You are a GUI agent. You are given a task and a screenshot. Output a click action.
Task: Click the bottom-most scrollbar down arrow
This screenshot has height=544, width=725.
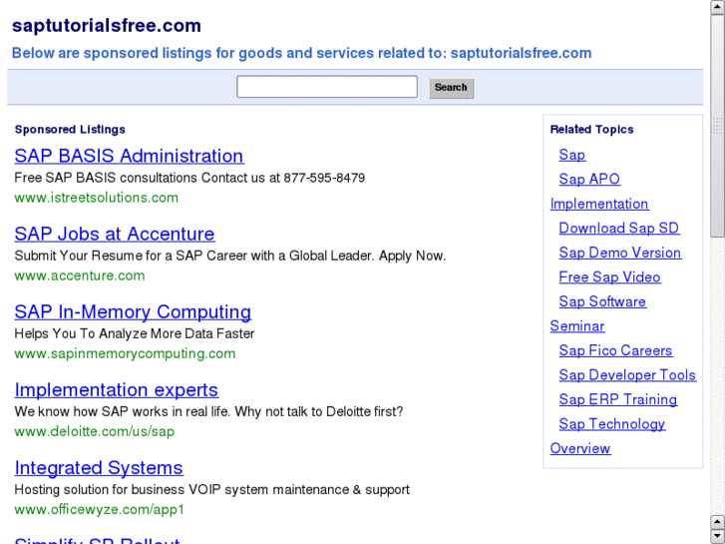click(x=718, y=537)
